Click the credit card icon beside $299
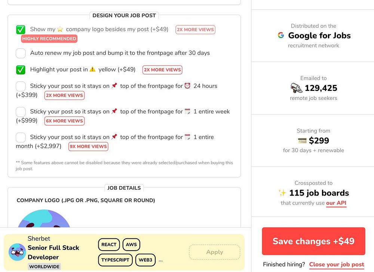Viewport: 374px width, 272px height. [x=302, y=141]
